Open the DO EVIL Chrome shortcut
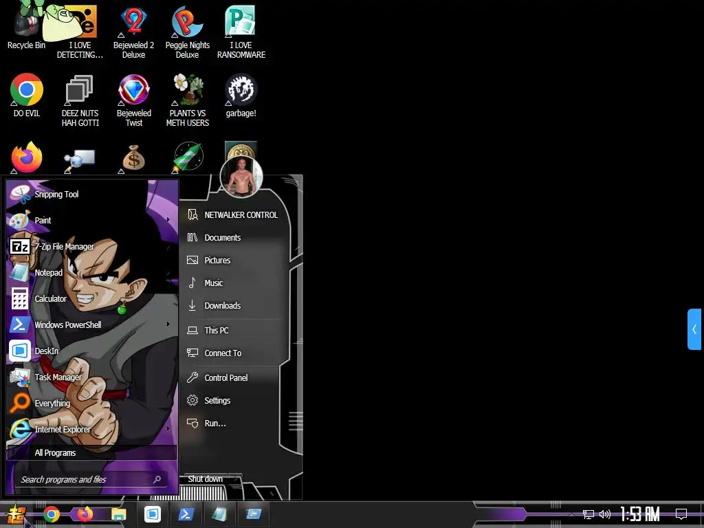Viewport: 704px width, 528px height. [27, 95]
